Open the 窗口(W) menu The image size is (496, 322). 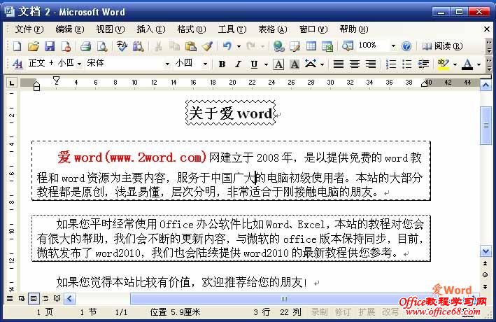[313, 29]
